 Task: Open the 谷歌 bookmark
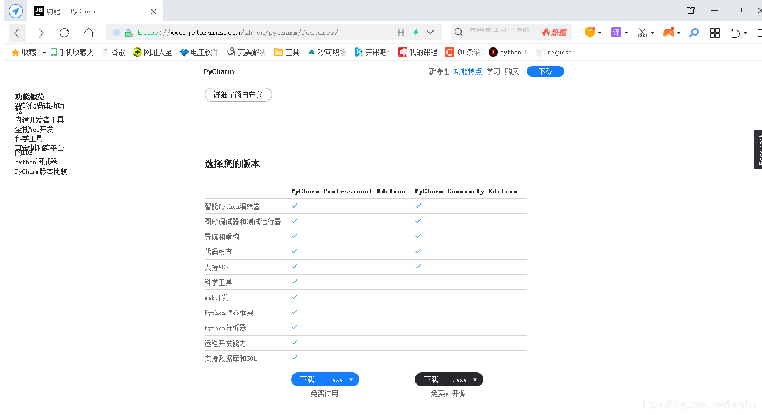(113, 52)
